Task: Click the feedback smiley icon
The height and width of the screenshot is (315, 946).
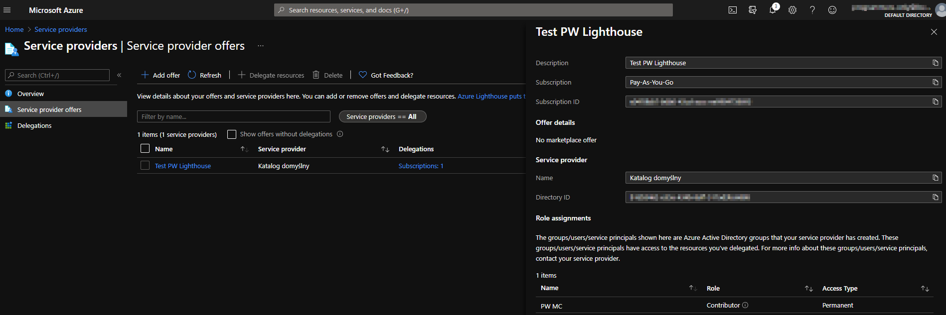Action: tap(832, 10)
